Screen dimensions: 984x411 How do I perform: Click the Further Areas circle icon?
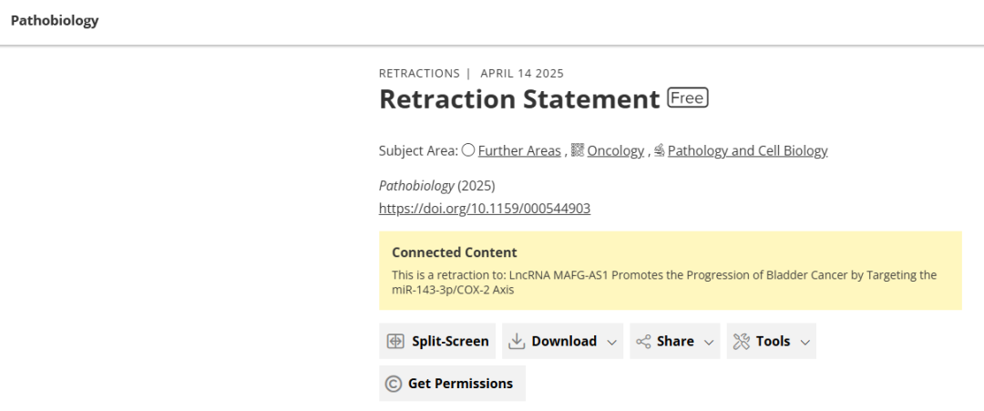(468, 150)
